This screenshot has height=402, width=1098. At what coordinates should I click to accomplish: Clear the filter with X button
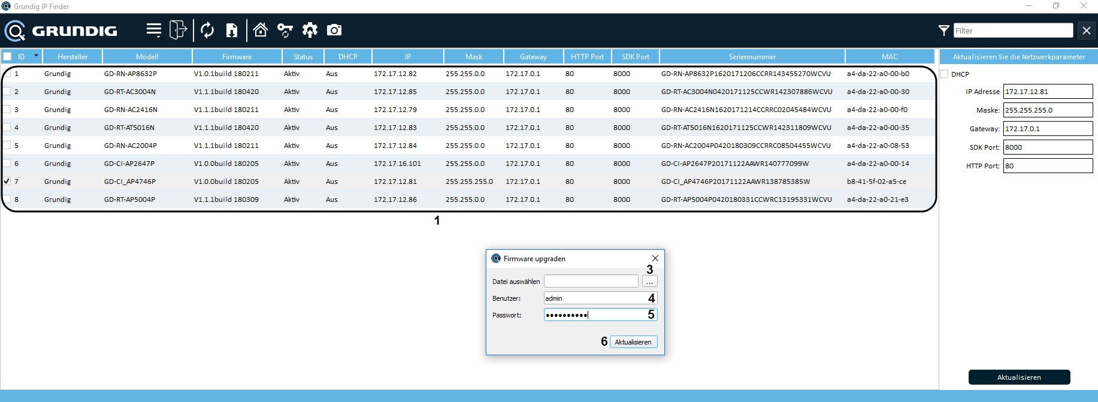pyautogui.click(x=1086, y=31)
